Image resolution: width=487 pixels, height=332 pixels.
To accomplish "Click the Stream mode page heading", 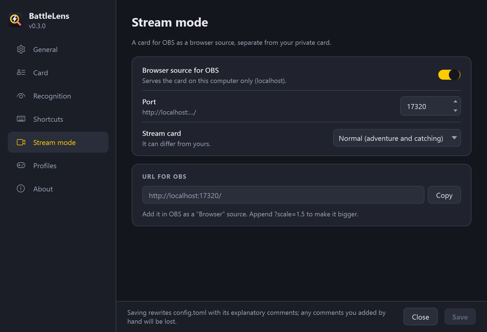I will click(170, 22).
